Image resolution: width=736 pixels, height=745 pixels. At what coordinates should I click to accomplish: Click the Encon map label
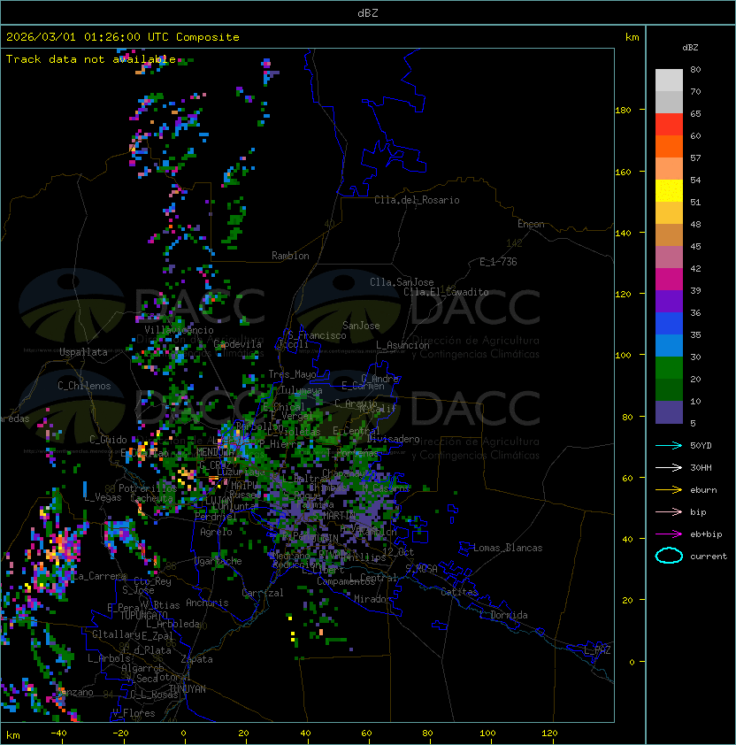(x=531, y=224)
